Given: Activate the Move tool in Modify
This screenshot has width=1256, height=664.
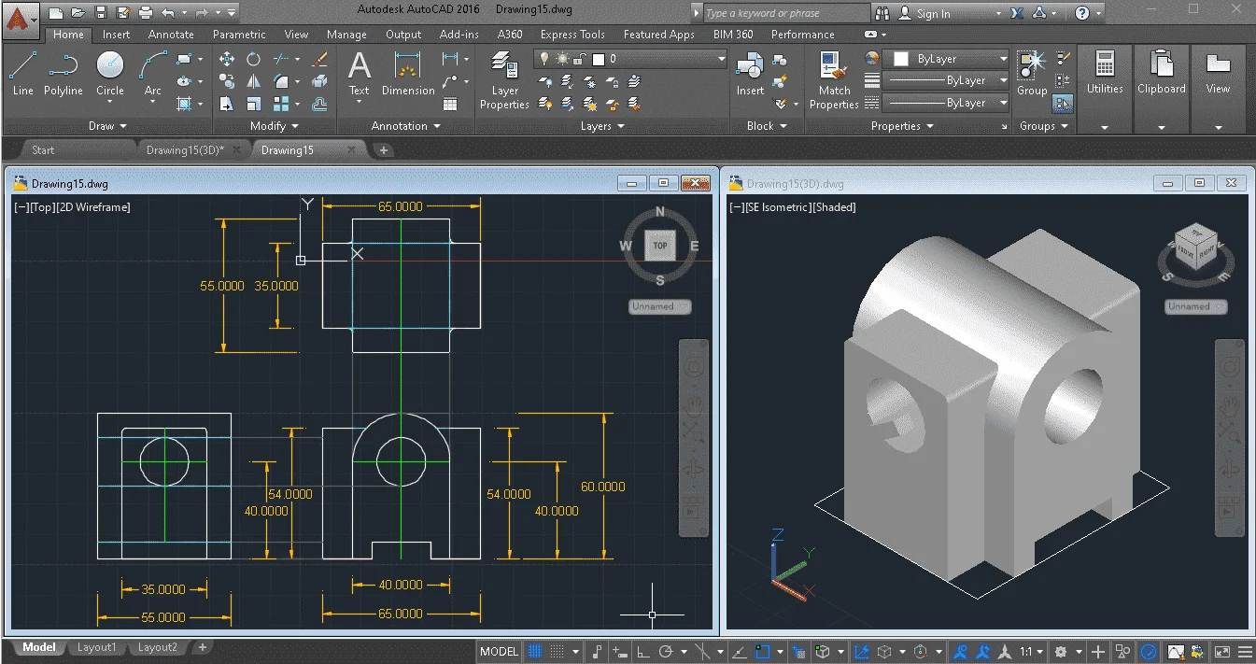Looking at the screenshot, I should [227, 59].
